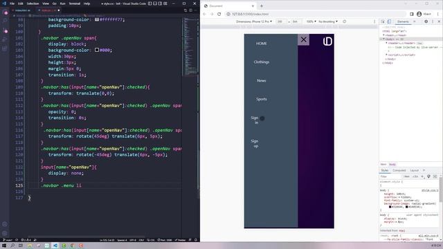Close the mobile nav menu with the X button
This screenshot has width=443, height=249.
(x=303, y=39)
